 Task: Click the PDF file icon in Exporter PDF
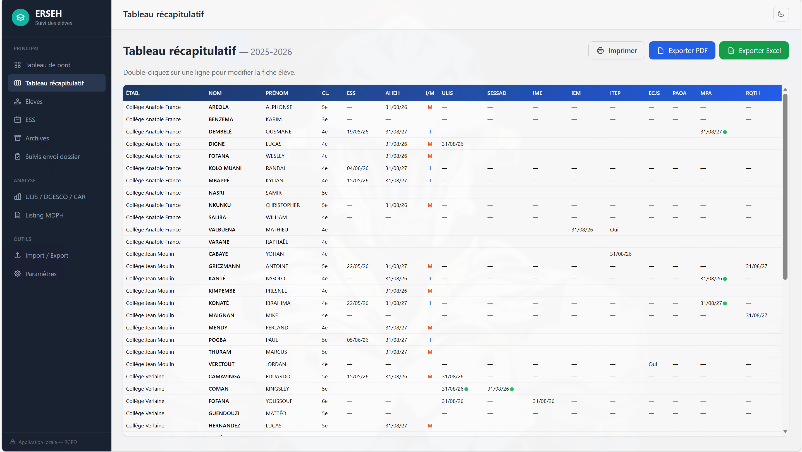(660, 51)
